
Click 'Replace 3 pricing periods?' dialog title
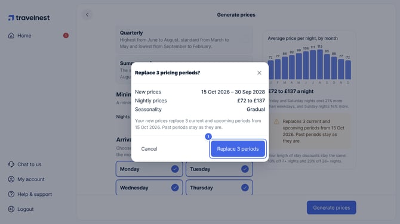(x=167, y=73)
